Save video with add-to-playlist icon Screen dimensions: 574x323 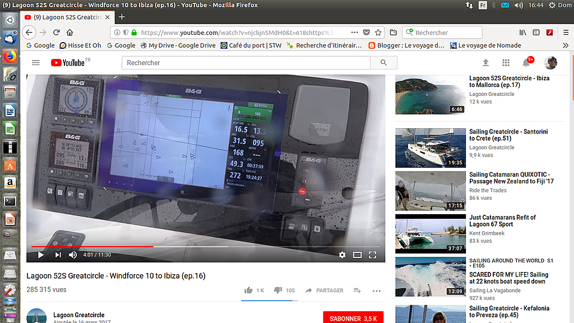tap(357, 290)
